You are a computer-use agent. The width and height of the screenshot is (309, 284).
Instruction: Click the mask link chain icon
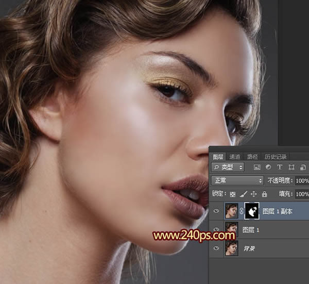[x=242, y=211]
